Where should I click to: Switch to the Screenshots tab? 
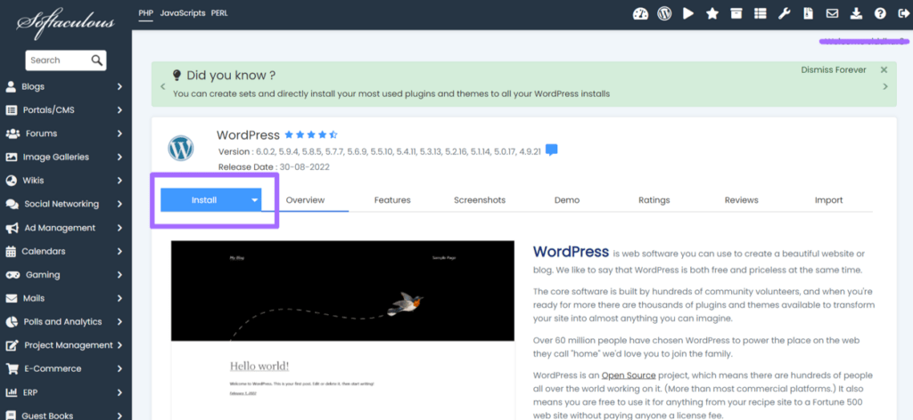[x=480, y=200]
